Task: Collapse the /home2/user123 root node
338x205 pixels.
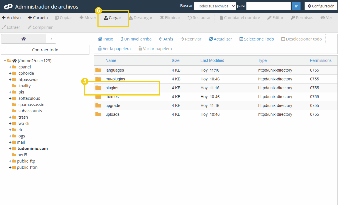Action: pos(5,61)
